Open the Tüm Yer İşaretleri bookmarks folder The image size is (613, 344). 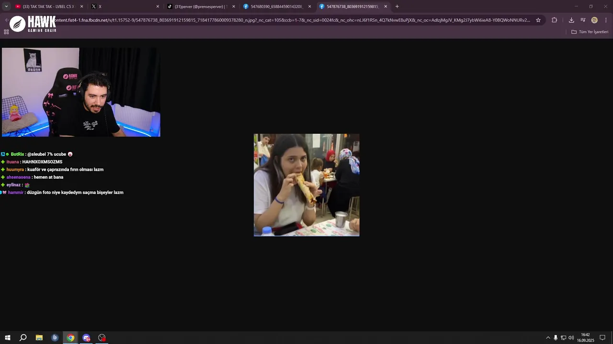590,32
